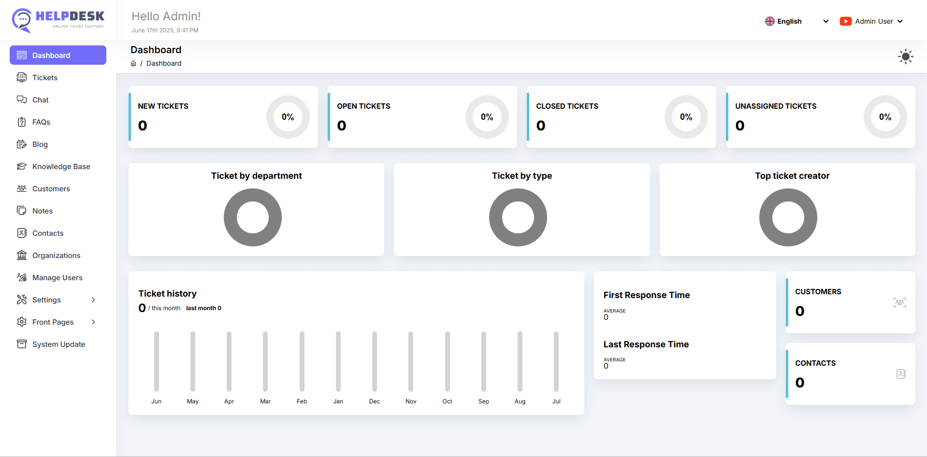927x457 pixels.
Task: Select the Notes menu item
Action: coord(43,211)
